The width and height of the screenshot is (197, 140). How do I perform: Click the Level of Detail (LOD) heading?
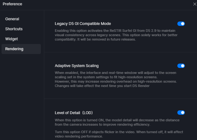coord(74,113)
